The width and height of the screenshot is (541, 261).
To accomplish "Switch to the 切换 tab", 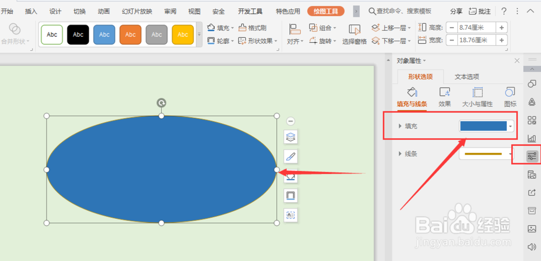I will click(80, 11).
